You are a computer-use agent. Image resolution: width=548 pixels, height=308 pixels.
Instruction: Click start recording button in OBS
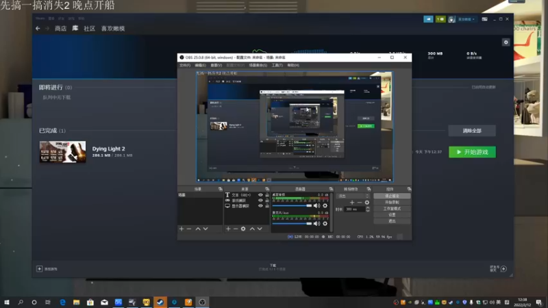[392, 202]
